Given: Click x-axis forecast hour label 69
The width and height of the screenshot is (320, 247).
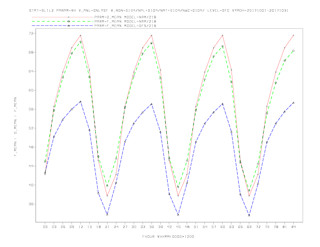Looking at the screenshot, I should point(249,227).
